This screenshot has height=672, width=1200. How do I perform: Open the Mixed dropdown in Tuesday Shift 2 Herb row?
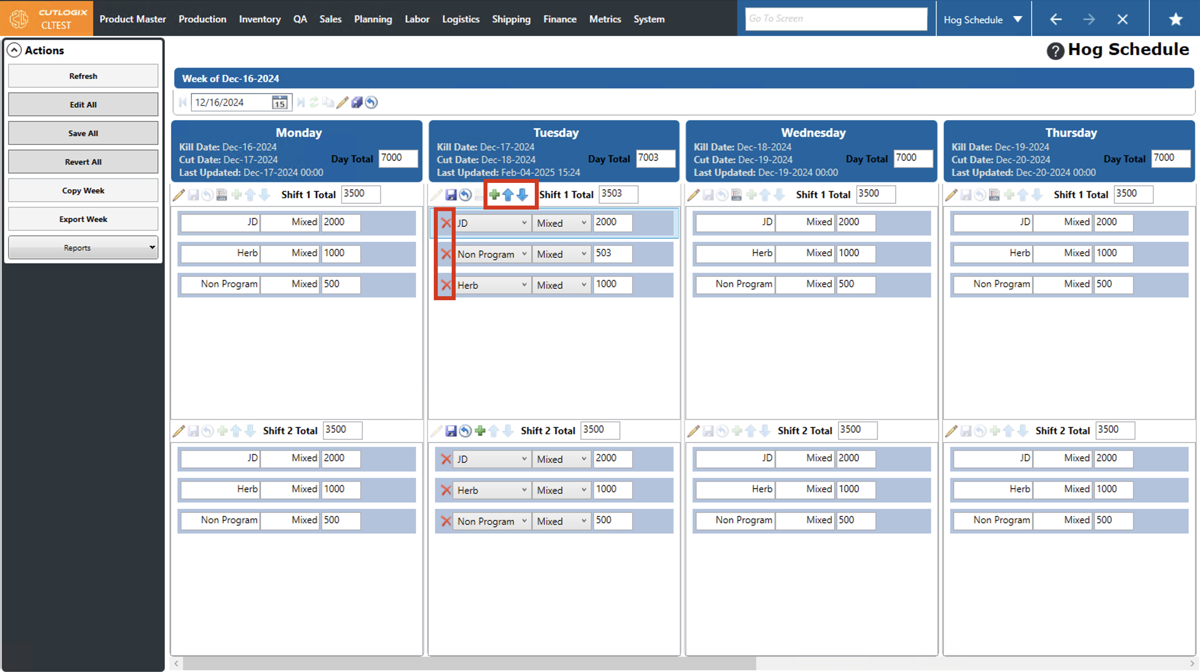[x=561, y=490]
